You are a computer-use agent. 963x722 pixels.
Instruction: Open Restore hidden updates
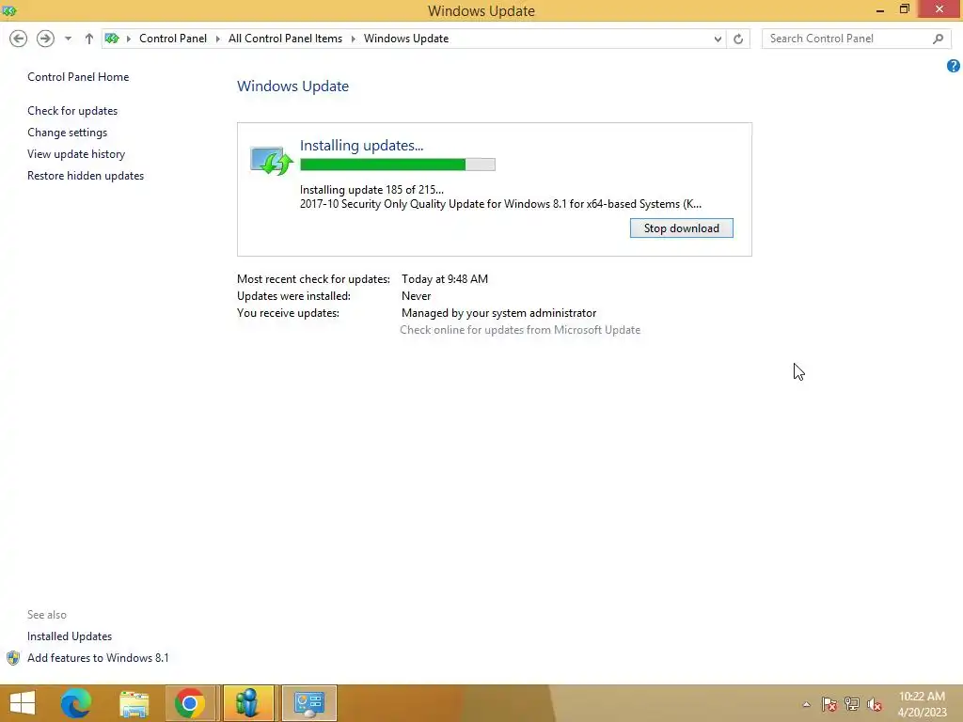point(86,176)
